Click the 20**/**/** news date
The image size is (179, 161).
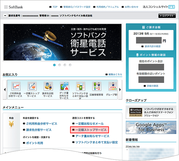pos(133,147)
